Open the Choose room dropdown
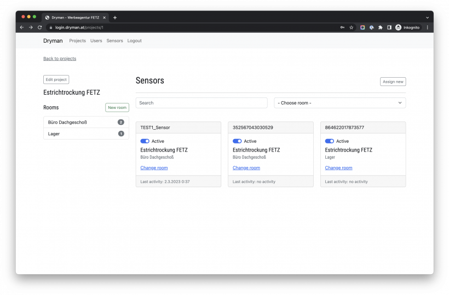The width and height of the screenshot is (449, 295). click(x=339, y=103)
